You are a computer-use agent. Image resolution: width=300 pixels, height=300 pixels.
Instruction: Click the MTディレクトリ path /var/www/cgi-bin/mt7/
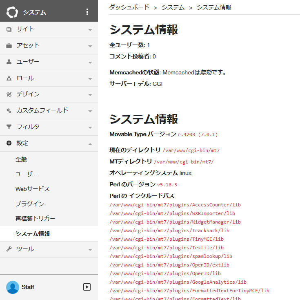click(184, 162)
